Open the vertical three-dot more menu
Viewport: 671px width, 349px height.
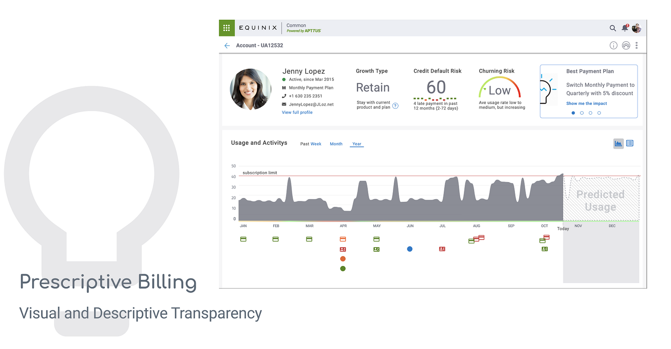(x=637, y=45)
